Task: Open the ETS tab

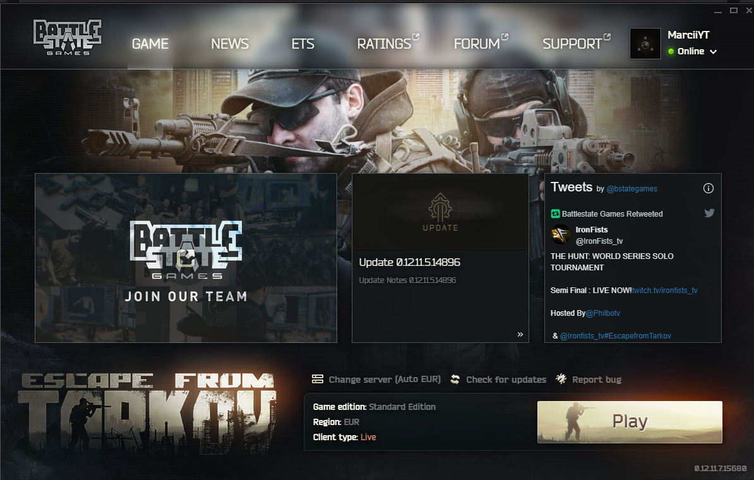Action: (x=303, y=44)
